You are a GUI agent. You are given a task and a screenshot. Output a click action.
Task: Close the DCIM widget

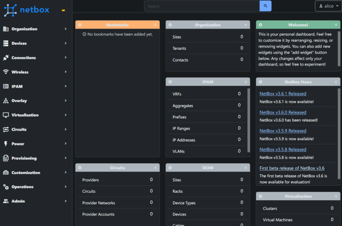click(x=246, y=168)
